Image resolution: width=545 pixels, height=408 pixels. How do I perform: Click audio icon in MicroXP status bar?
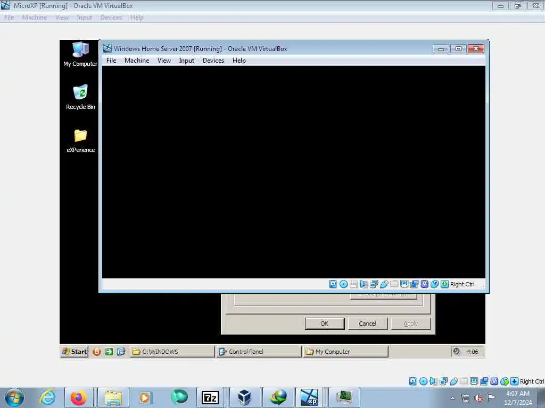pyautogui.click(x=433, y=381)
